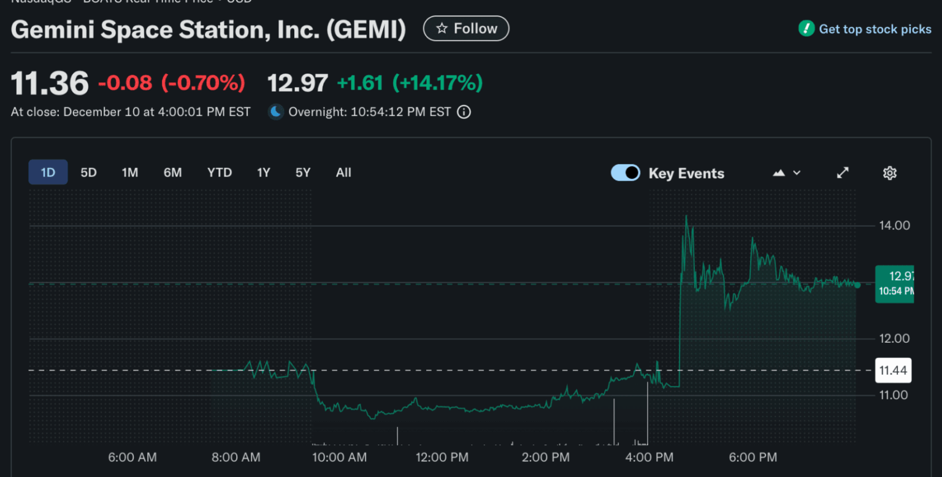
Task: Click the mountain chart type icon
Action: point(779,173)
